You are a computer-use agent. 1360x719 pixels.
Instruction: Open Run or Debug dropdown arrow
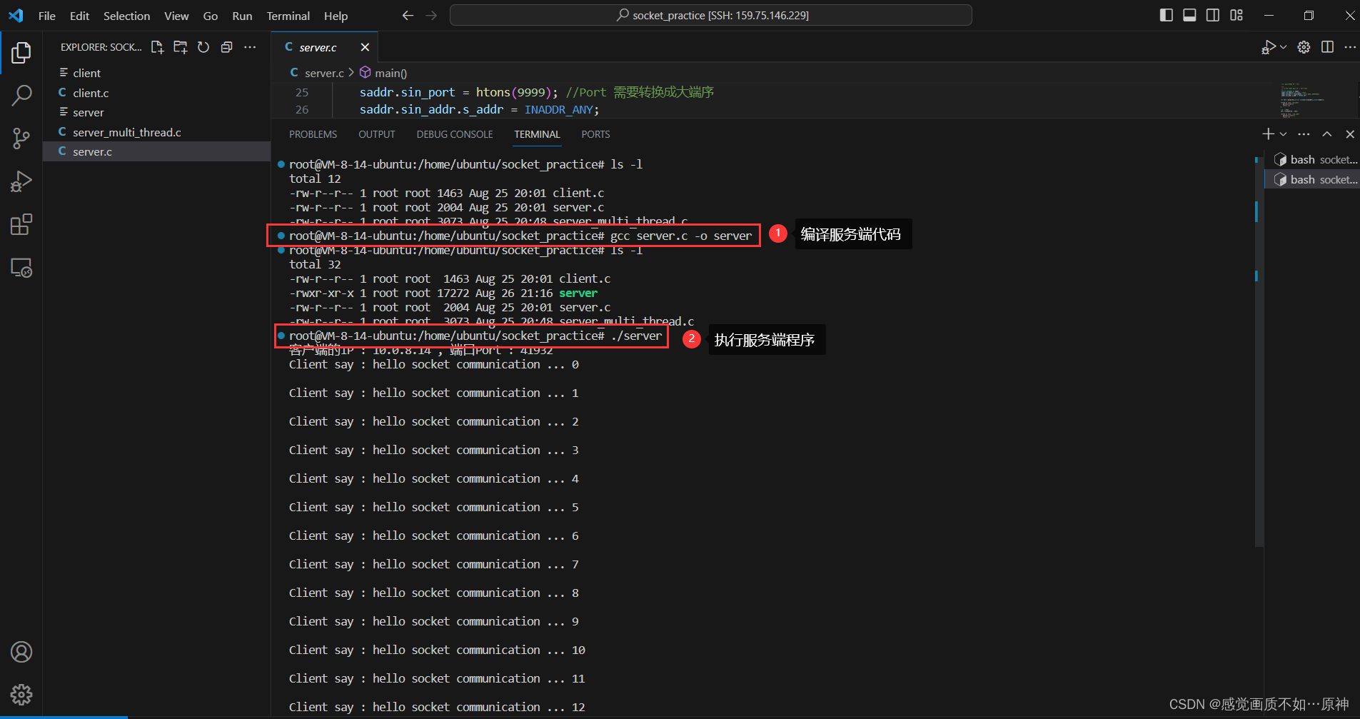coord(1283,47)
